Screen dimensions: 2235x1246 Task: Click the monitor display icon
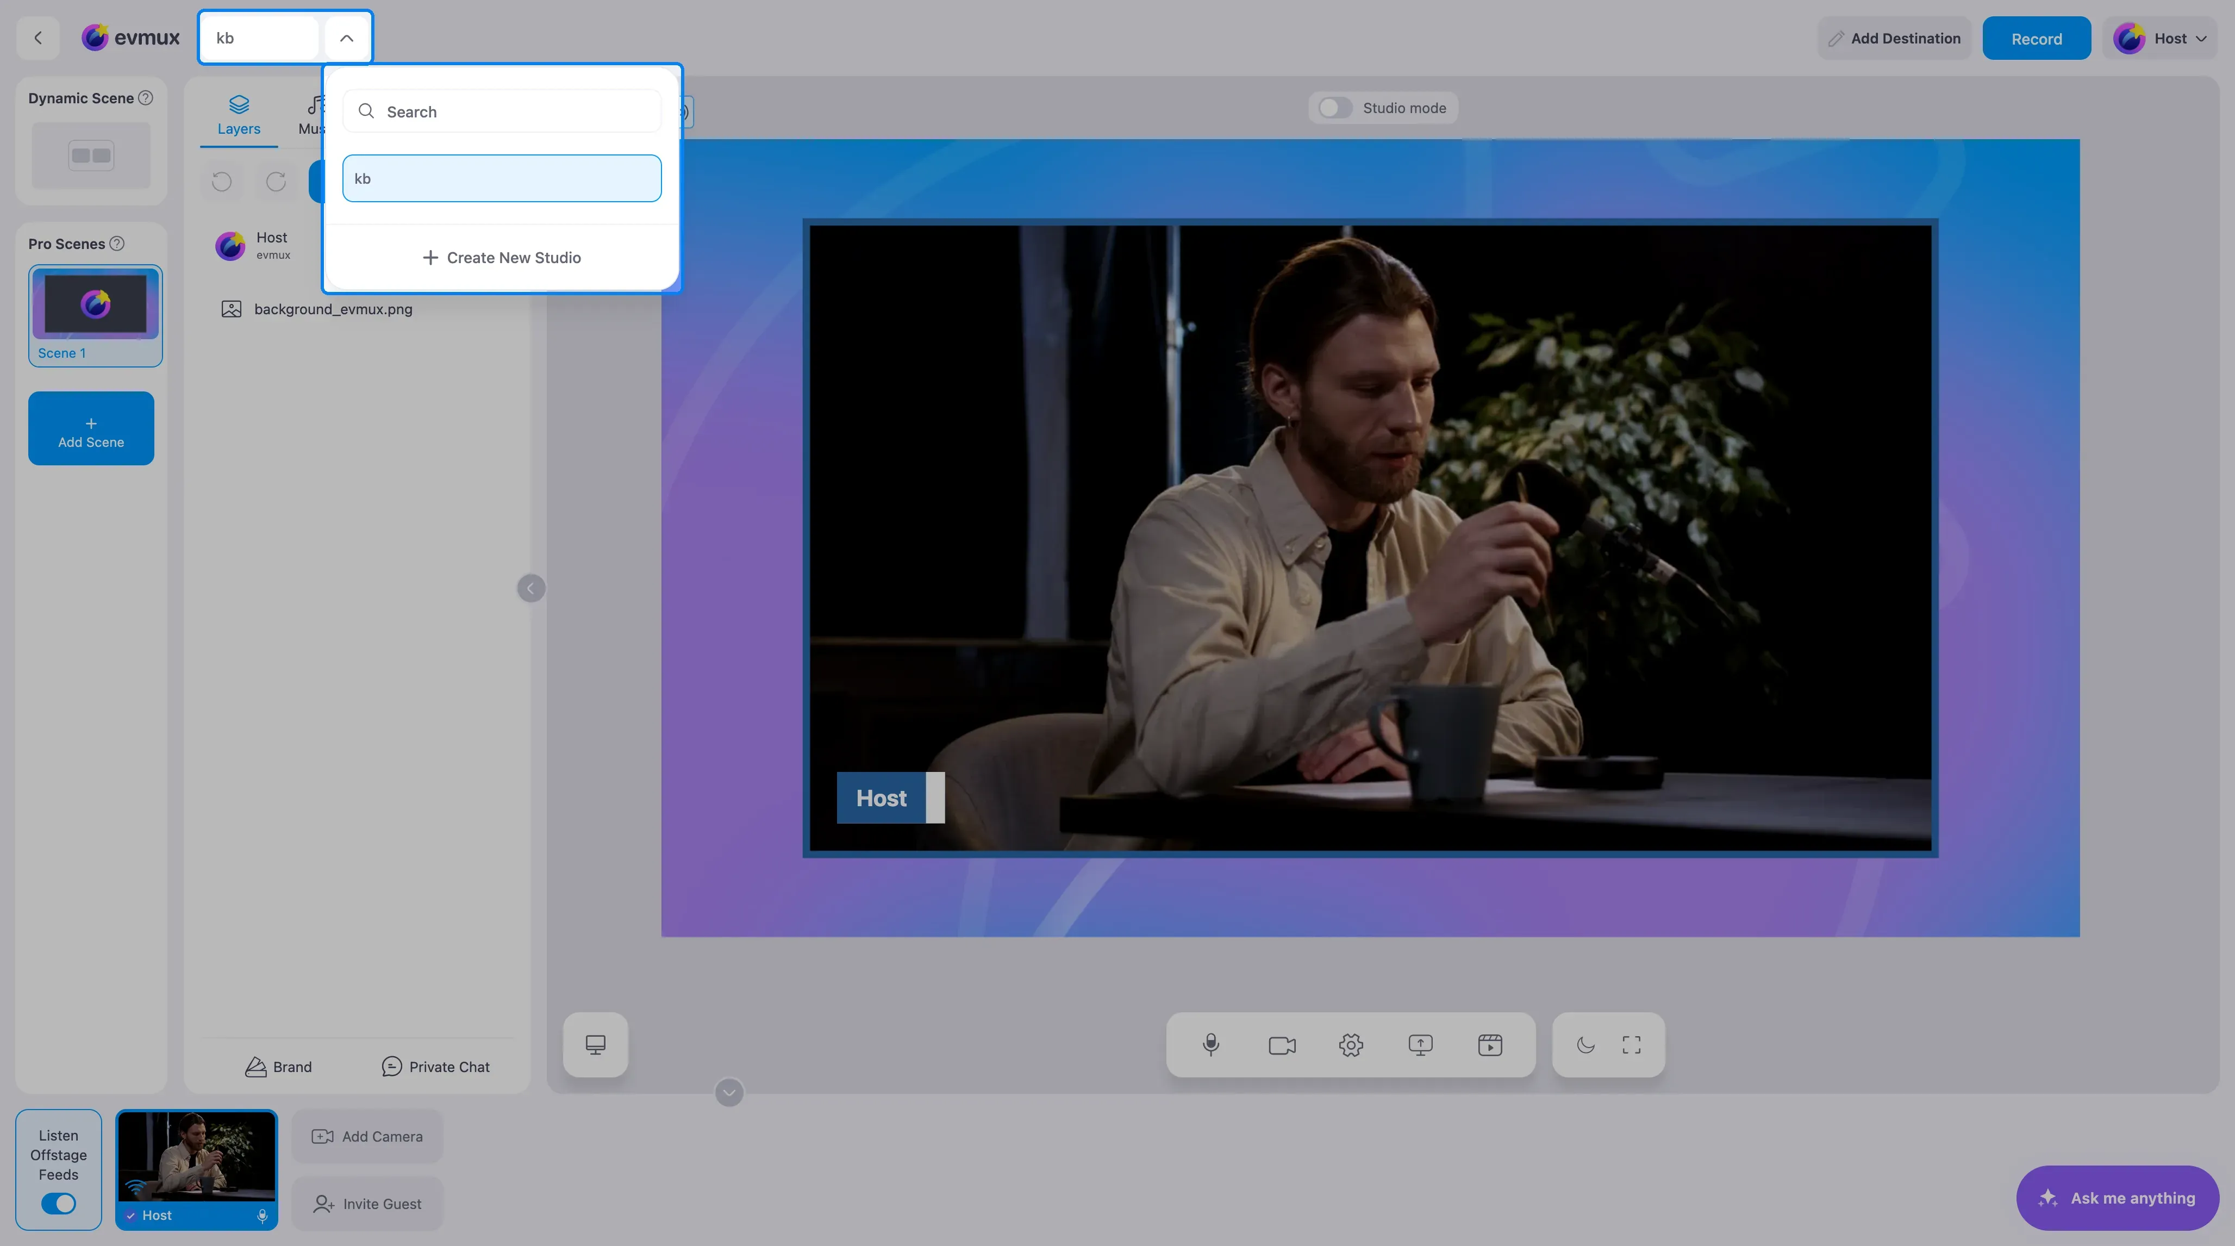point(595,1045)
